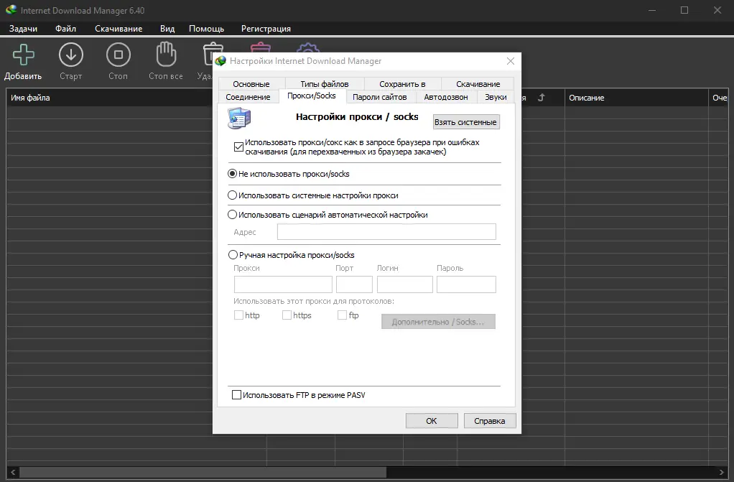Click the Взять системные button
Viewport: 734px width, 482px height.
(466, 122)
